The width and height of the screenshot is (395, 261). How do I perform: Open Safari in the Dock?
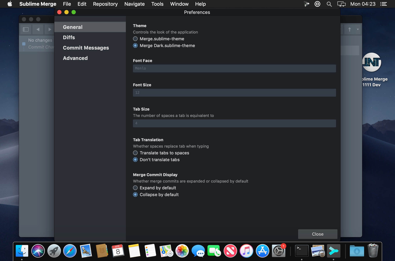point(70,251)
